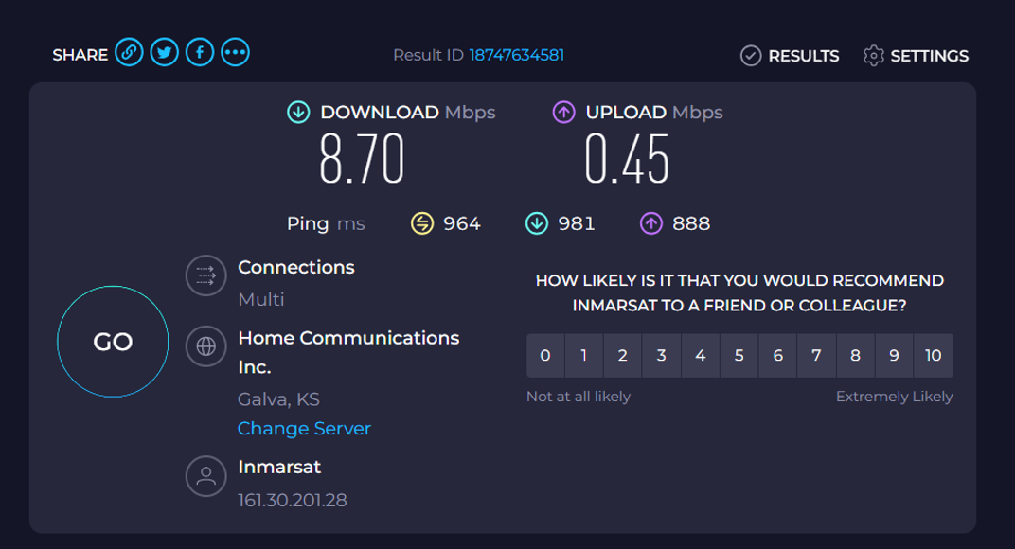Click the upload speed icon
Viewport: 1015px width, 549px height.
(563, 113)
